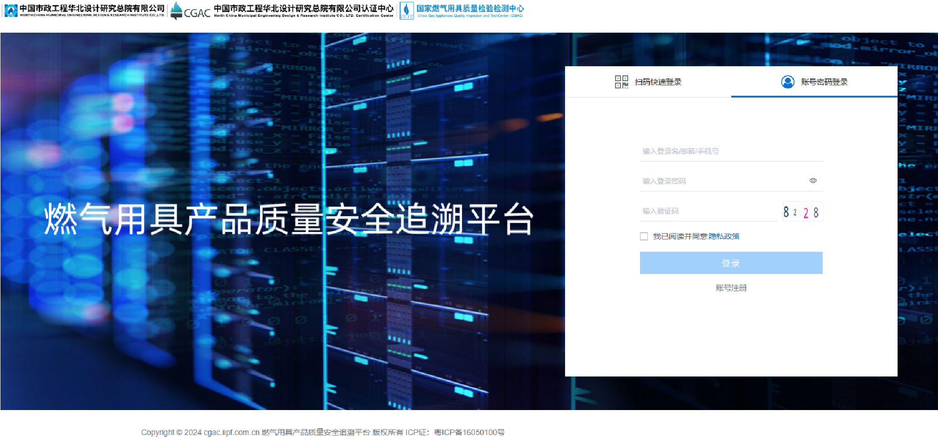This screenshot has height=440, width=938.
Task: Click the 燃气用具产品质量安全追溯平台 banner title
Action: tap(288, 219)
